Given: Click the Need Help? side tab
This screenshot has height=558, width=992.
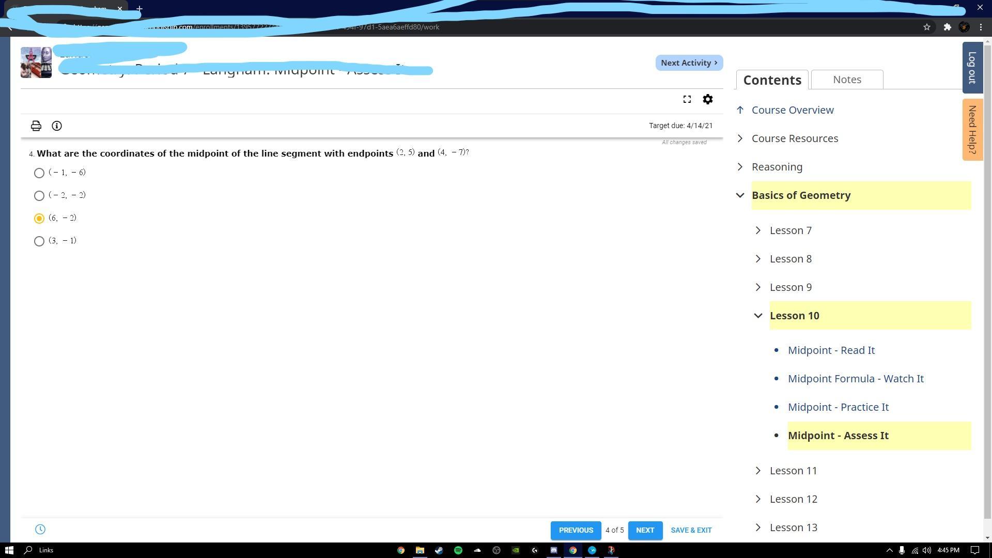Looking at the screenshot, I should (972, 130).
